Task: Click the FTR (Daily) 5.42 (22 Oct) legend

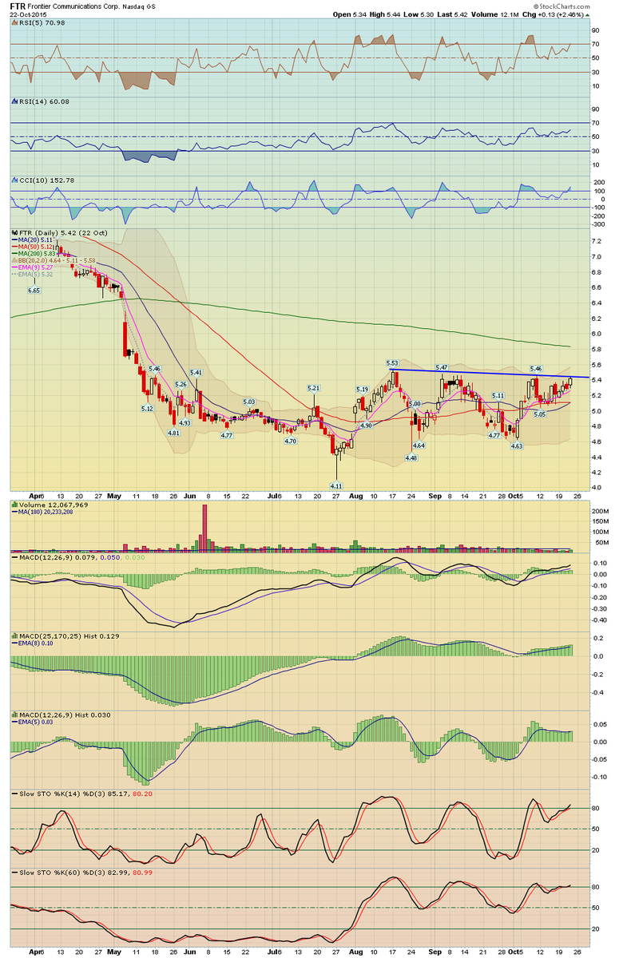Action: [63, 232]
